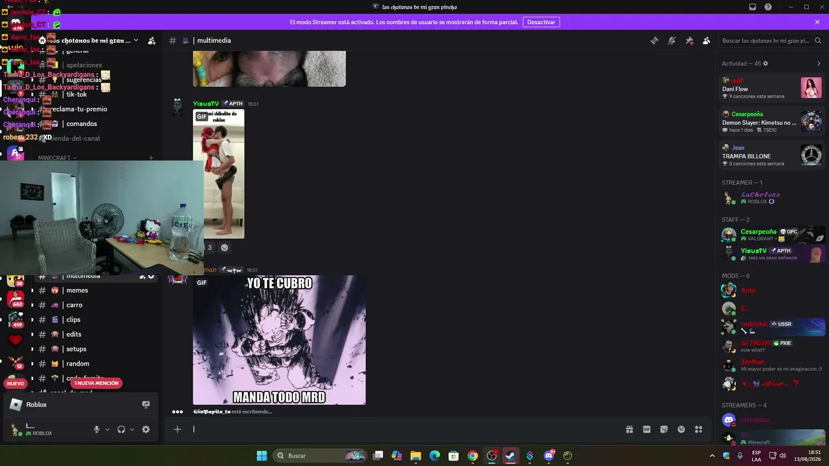Open the sticker picker icon

pyautogui.click(x=664, y=429)
